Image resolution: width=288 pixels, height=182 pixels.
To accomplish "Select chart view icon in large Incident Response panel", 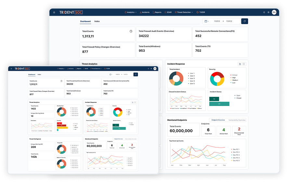I will pyautogui.click(x=240, y=64).
